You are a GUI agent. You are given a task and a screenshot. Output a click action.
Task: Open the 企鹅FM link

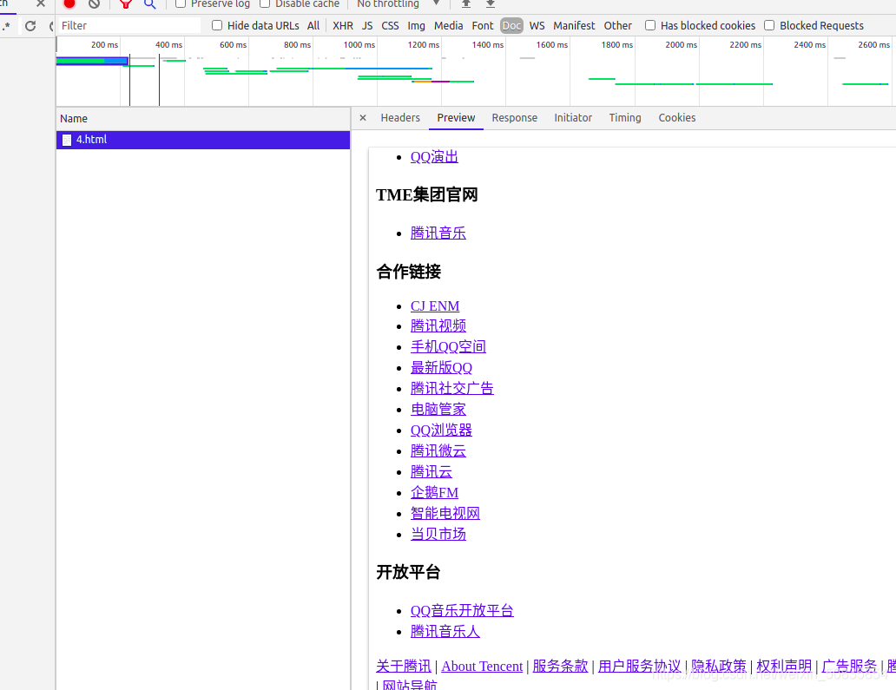click(434, 492)
